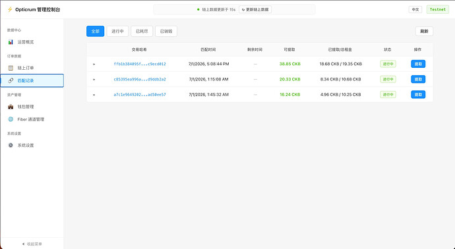455x249 pixels.
Task: Click 提取 for the 38.85 CKB row
Action: pos(418,64)
